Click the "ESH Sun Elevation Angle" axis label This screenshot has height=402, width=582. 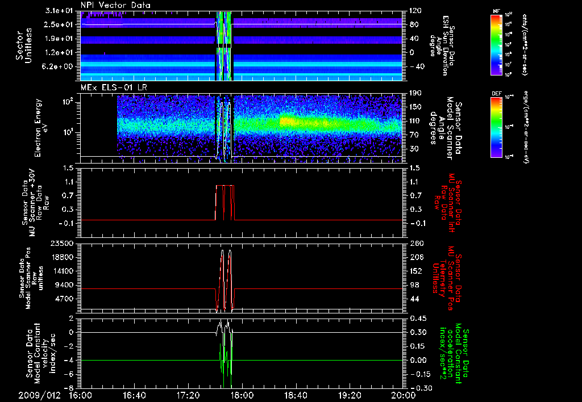coord(442,45)
